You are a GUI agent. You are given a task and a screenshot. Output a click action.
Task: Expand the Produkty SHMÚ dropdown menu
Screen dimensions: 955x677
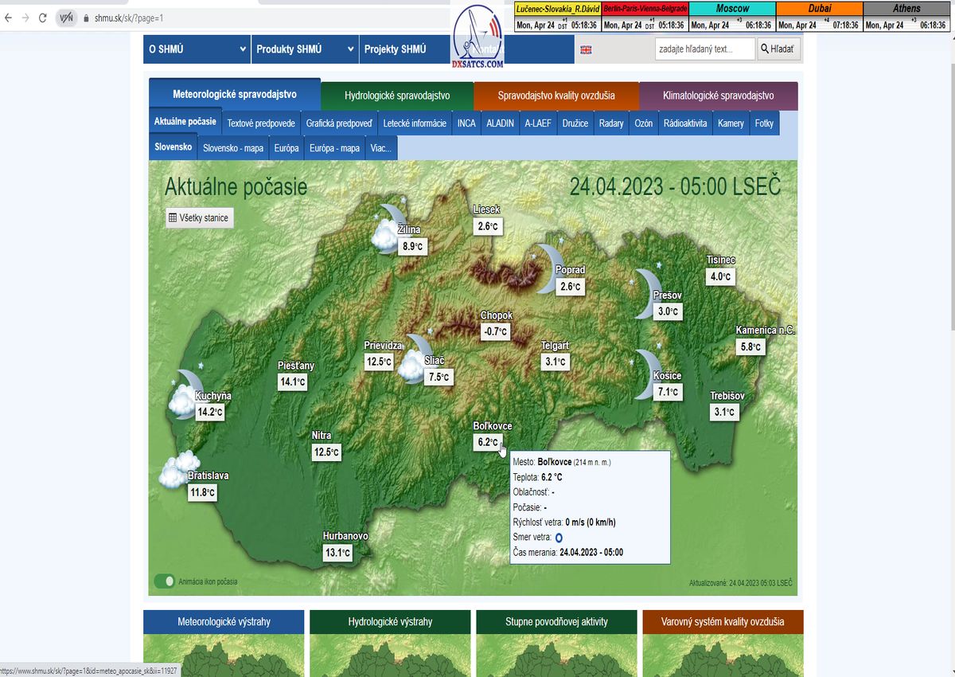[305, 49]
